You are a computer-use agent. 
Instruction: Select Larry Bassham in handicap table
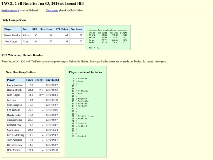(x=16, y=85)
